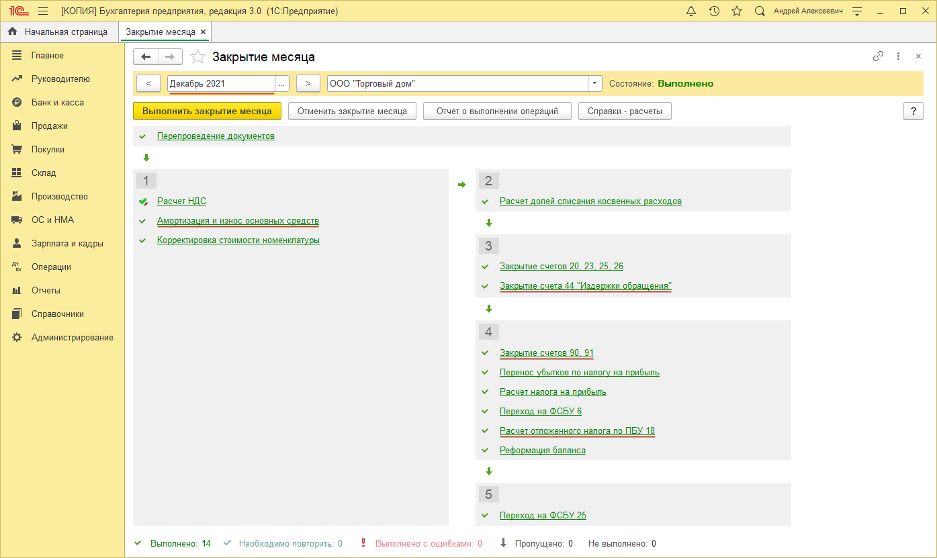Viewport: 937px width, 558px height.
Task: Go back with the left arrow button
Action: 146,57
